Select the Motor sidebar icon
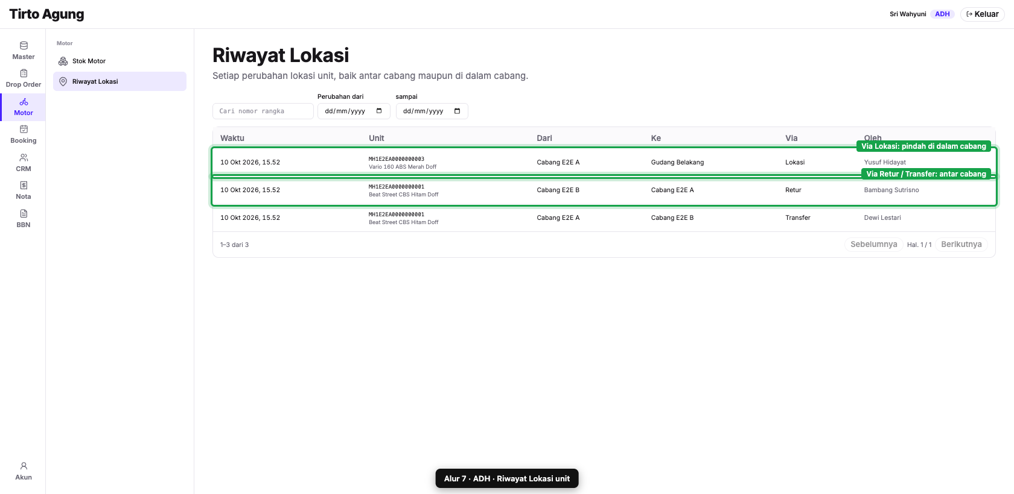 click(24, 102)
